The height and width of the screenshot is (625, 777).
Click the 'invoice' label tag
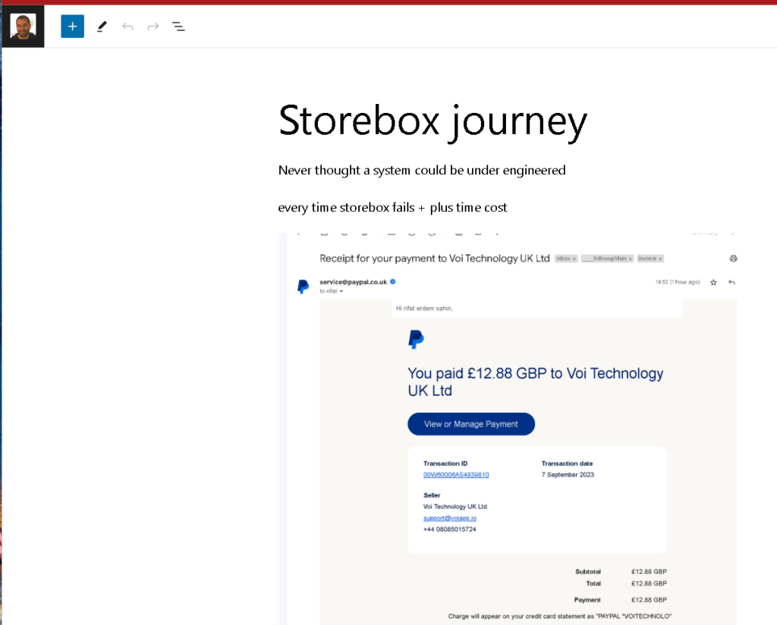point(650,259)
